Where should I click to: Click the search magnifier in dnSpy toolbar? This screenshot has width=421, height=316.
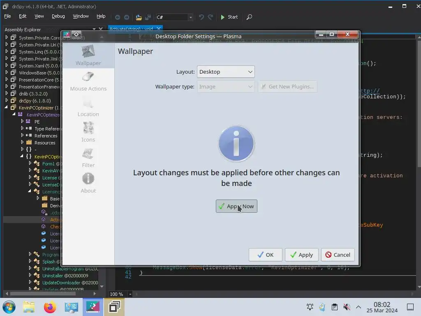coord(249,17)
